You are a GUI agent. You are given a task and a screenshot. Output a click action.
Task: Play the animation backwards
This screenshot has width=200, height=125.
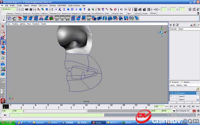[180, 106]
